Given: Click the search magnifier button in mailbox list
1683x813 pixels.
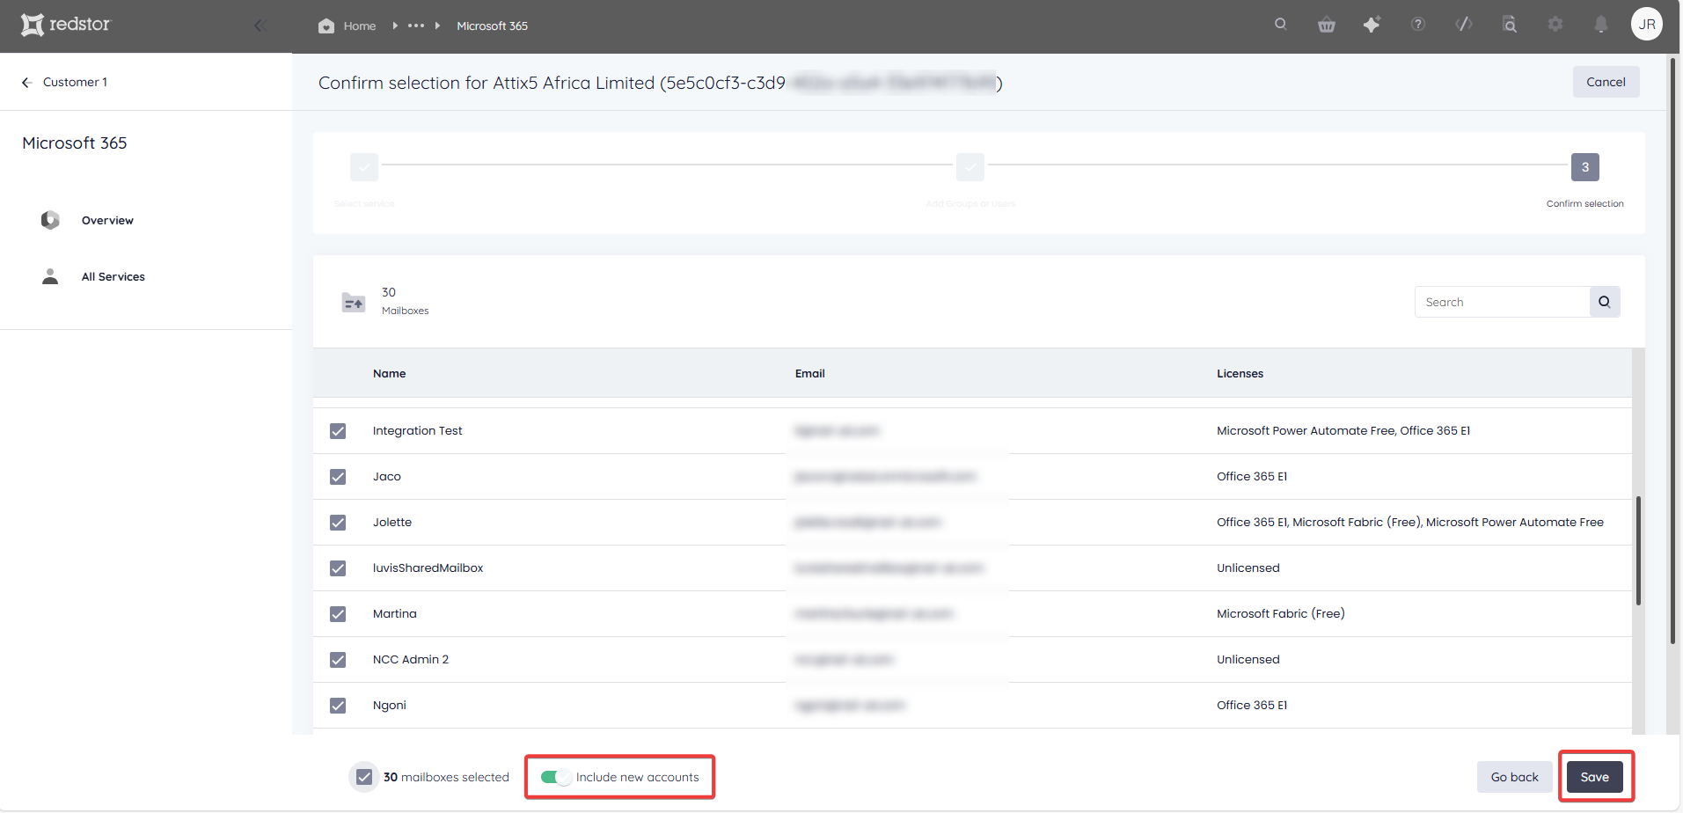Looking at the screenshot, I should [1605, 302].
